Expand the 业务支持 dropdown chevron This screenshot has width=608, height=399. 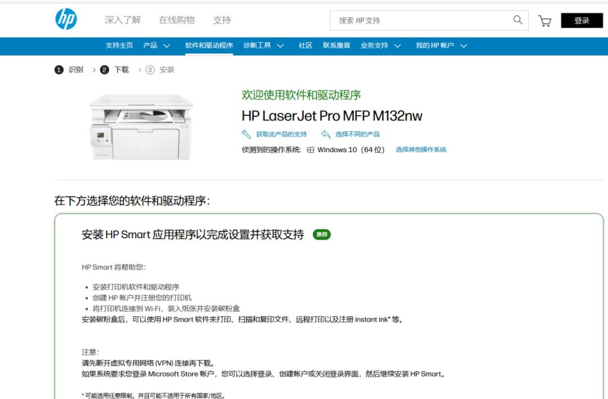point(397,46)
